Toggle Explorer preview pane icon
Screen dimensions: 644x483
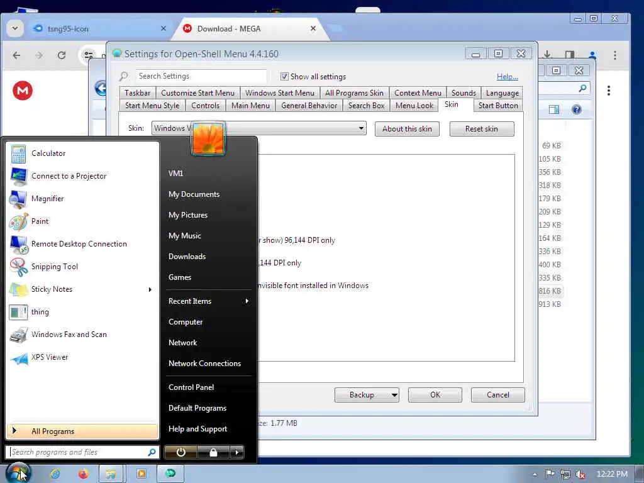[554, 109]
